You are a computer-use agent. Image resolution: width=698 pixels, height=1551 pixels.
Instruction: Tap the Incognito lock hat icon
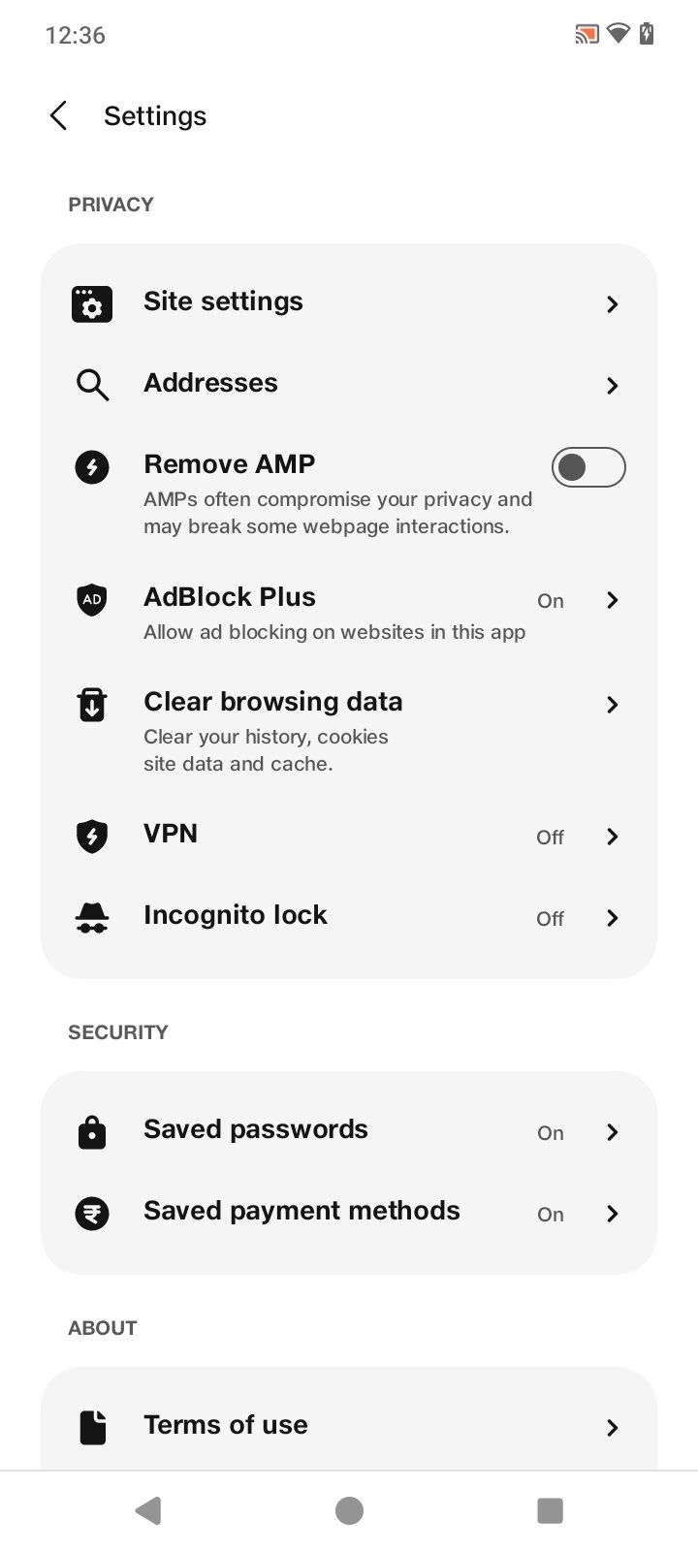click(92, 917)
